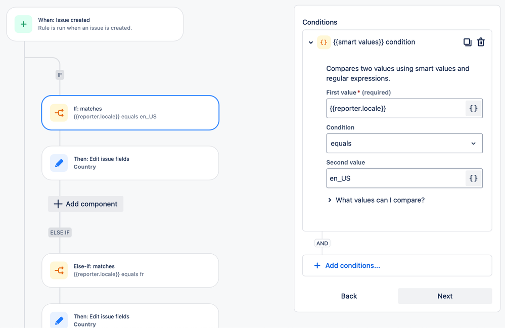Click the pencil icon on first Edit issue fields

coord(59,163)
